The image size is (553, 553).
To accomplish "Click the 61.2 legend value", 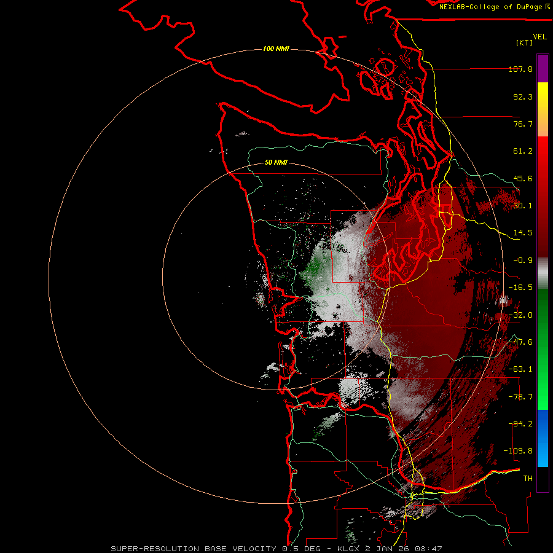I will coord(523,151).
